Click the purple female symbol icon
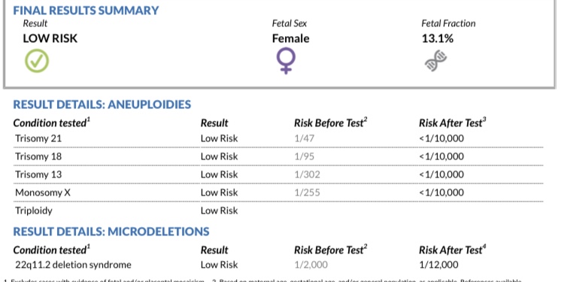Viewport: 564px width, 282px height. click(286, 61)
